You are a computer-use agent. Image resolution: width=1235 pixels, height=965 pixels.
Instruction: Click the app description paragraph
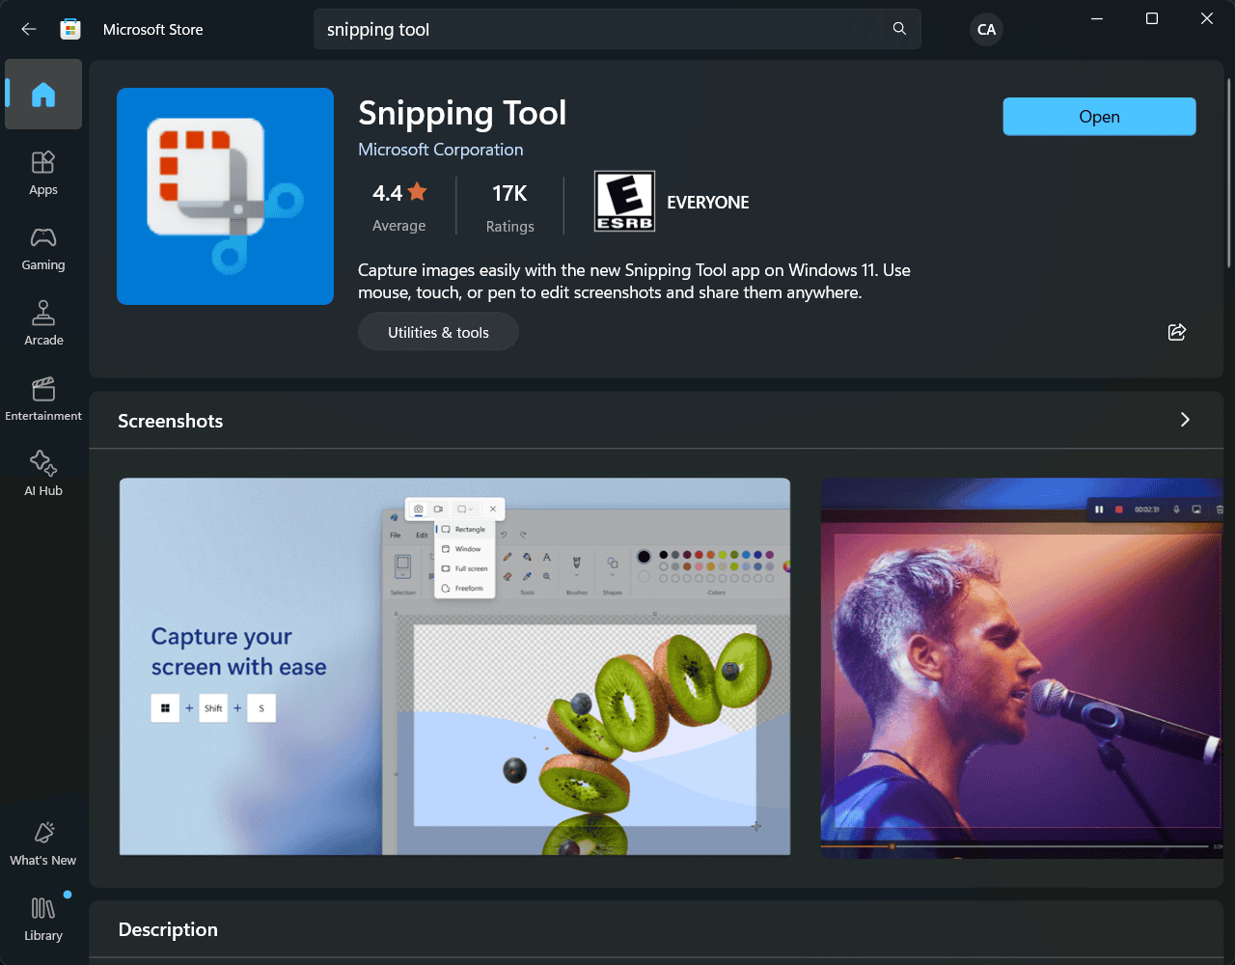(x=634, y=281)
